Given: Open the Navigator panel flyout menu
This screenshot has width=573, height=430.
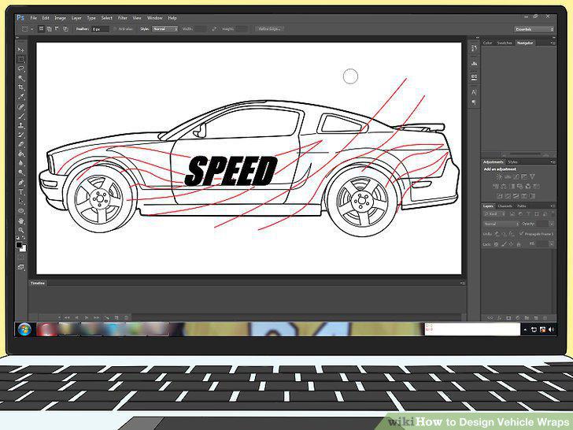Looking at the screenshot, I should [x=553, y=43].
